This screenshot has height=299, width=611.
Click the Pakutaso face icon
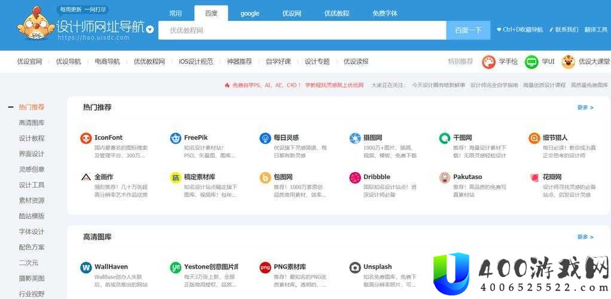[x=445, y=178]
